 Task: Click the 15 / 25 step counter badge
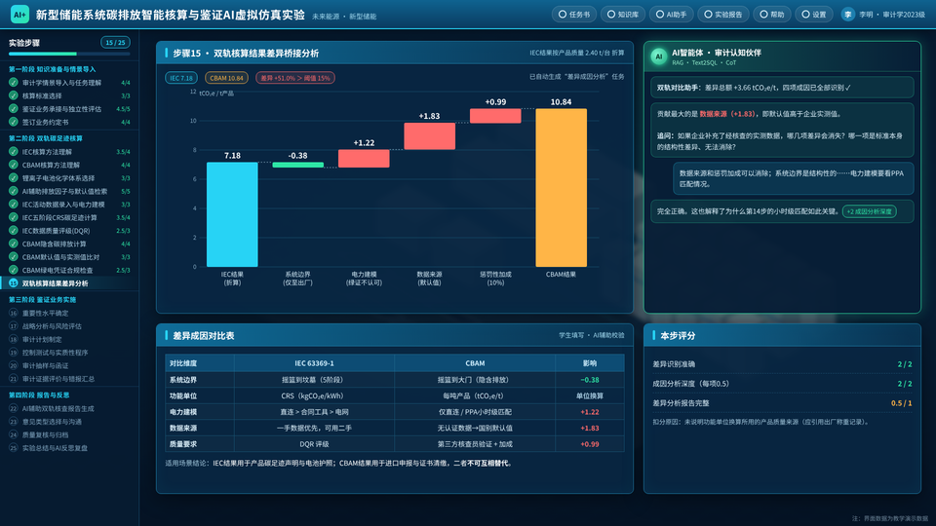(x=115, y=42)
